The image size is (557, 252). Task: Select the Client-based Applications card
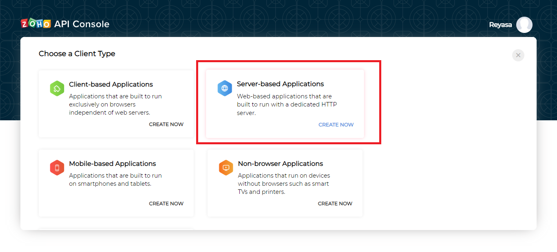(x=116, y=104)
